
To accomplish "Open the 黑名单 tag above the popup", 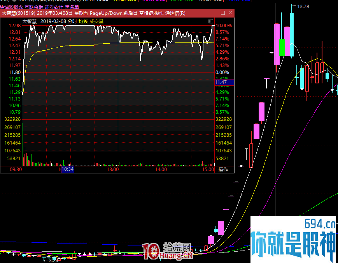I will (x=72, y=7).
